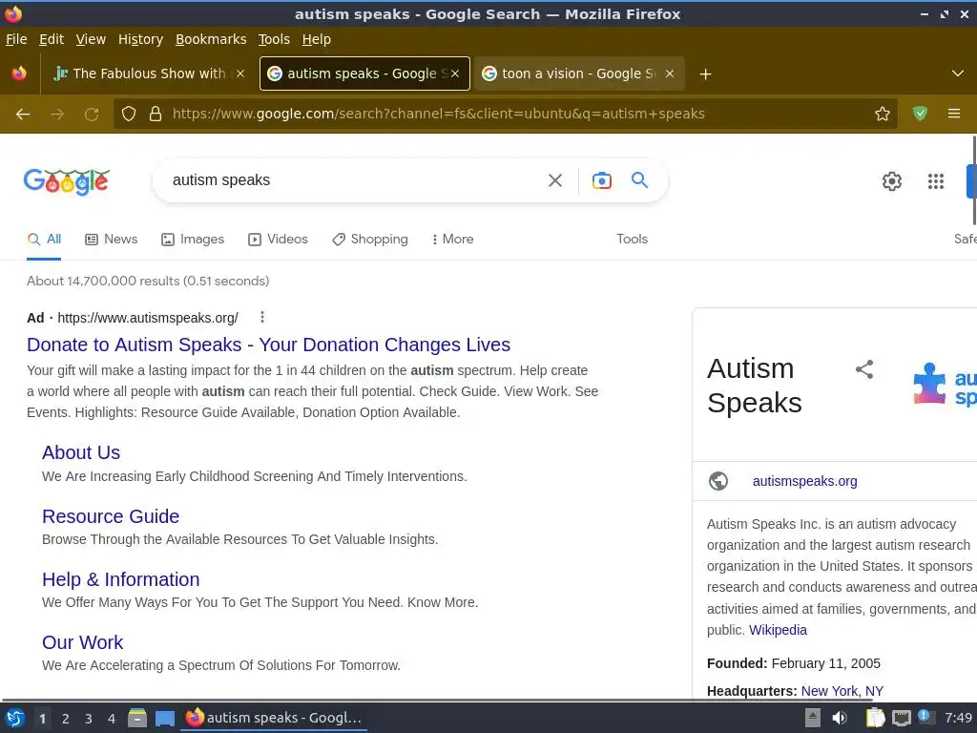Open the clipboard manager tray icon

pos(876,718)
